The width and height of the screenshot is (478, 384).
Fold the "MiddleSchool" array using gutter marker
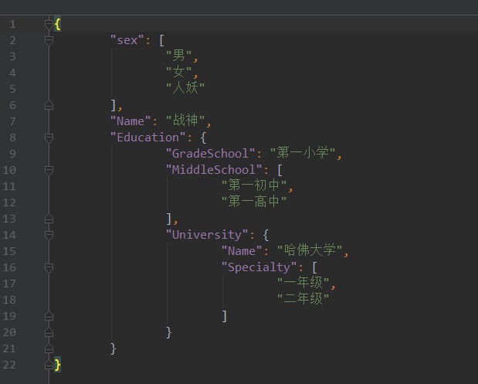click(x=49, y=169)
